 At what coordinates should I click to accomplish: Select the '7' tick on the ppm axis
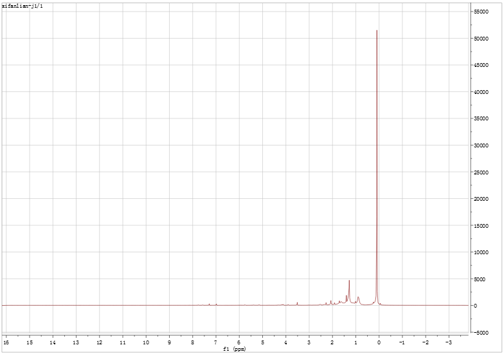click(x=216, y=342)
